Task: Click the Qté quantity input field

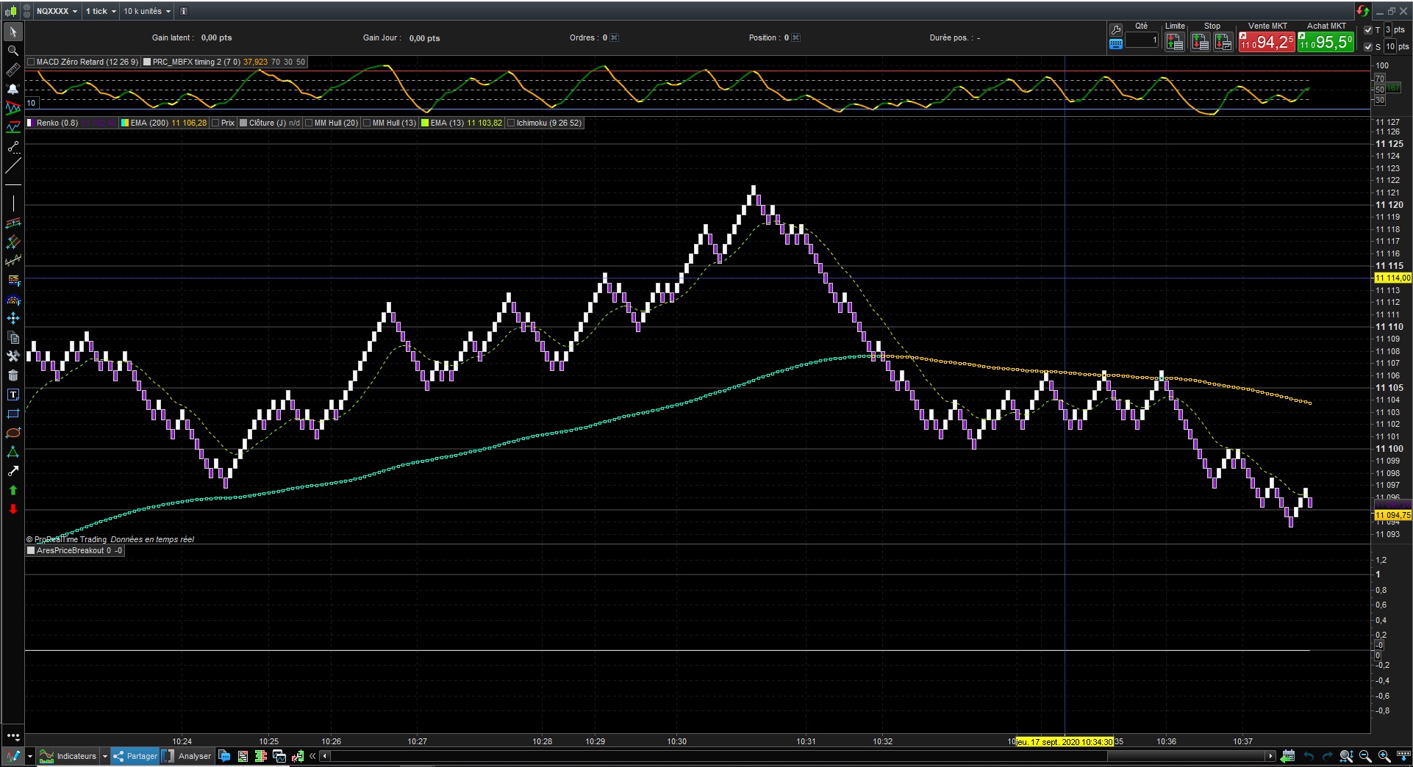Action: point(1142,40)
